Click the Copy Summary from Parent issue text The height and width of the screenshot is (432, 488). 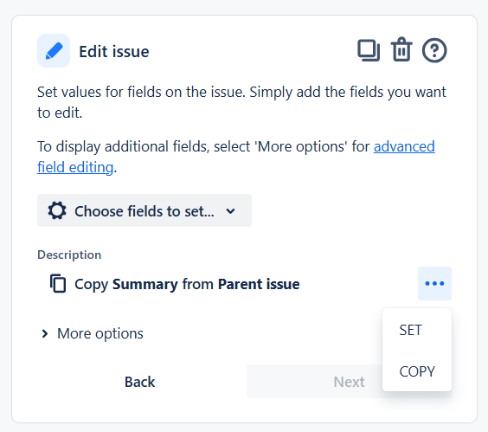tap(187, 284)
